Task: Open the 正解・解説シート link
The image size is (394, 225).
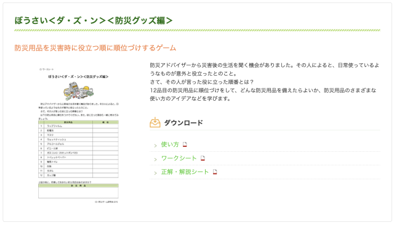Action: click(185, 172)
